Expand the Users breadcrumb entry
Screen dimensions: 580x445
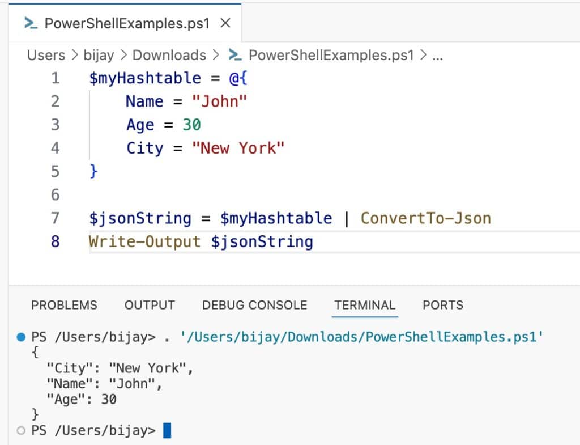pyautogui.click(x=46, y=55)
